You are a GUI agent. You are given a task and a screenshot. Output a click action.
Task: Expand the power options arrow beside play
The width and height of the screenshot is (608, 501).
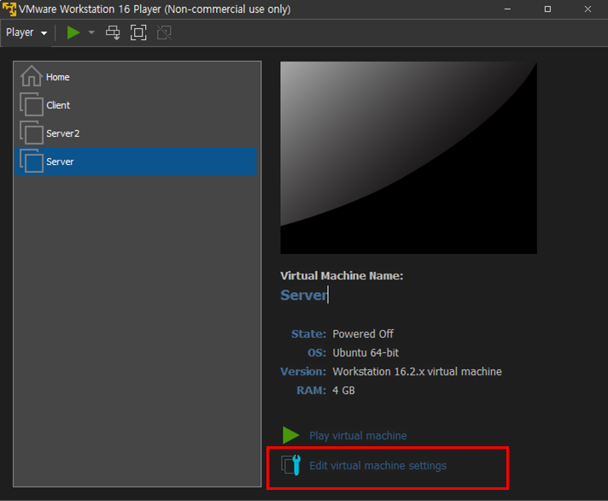click(x=91, y=32)
